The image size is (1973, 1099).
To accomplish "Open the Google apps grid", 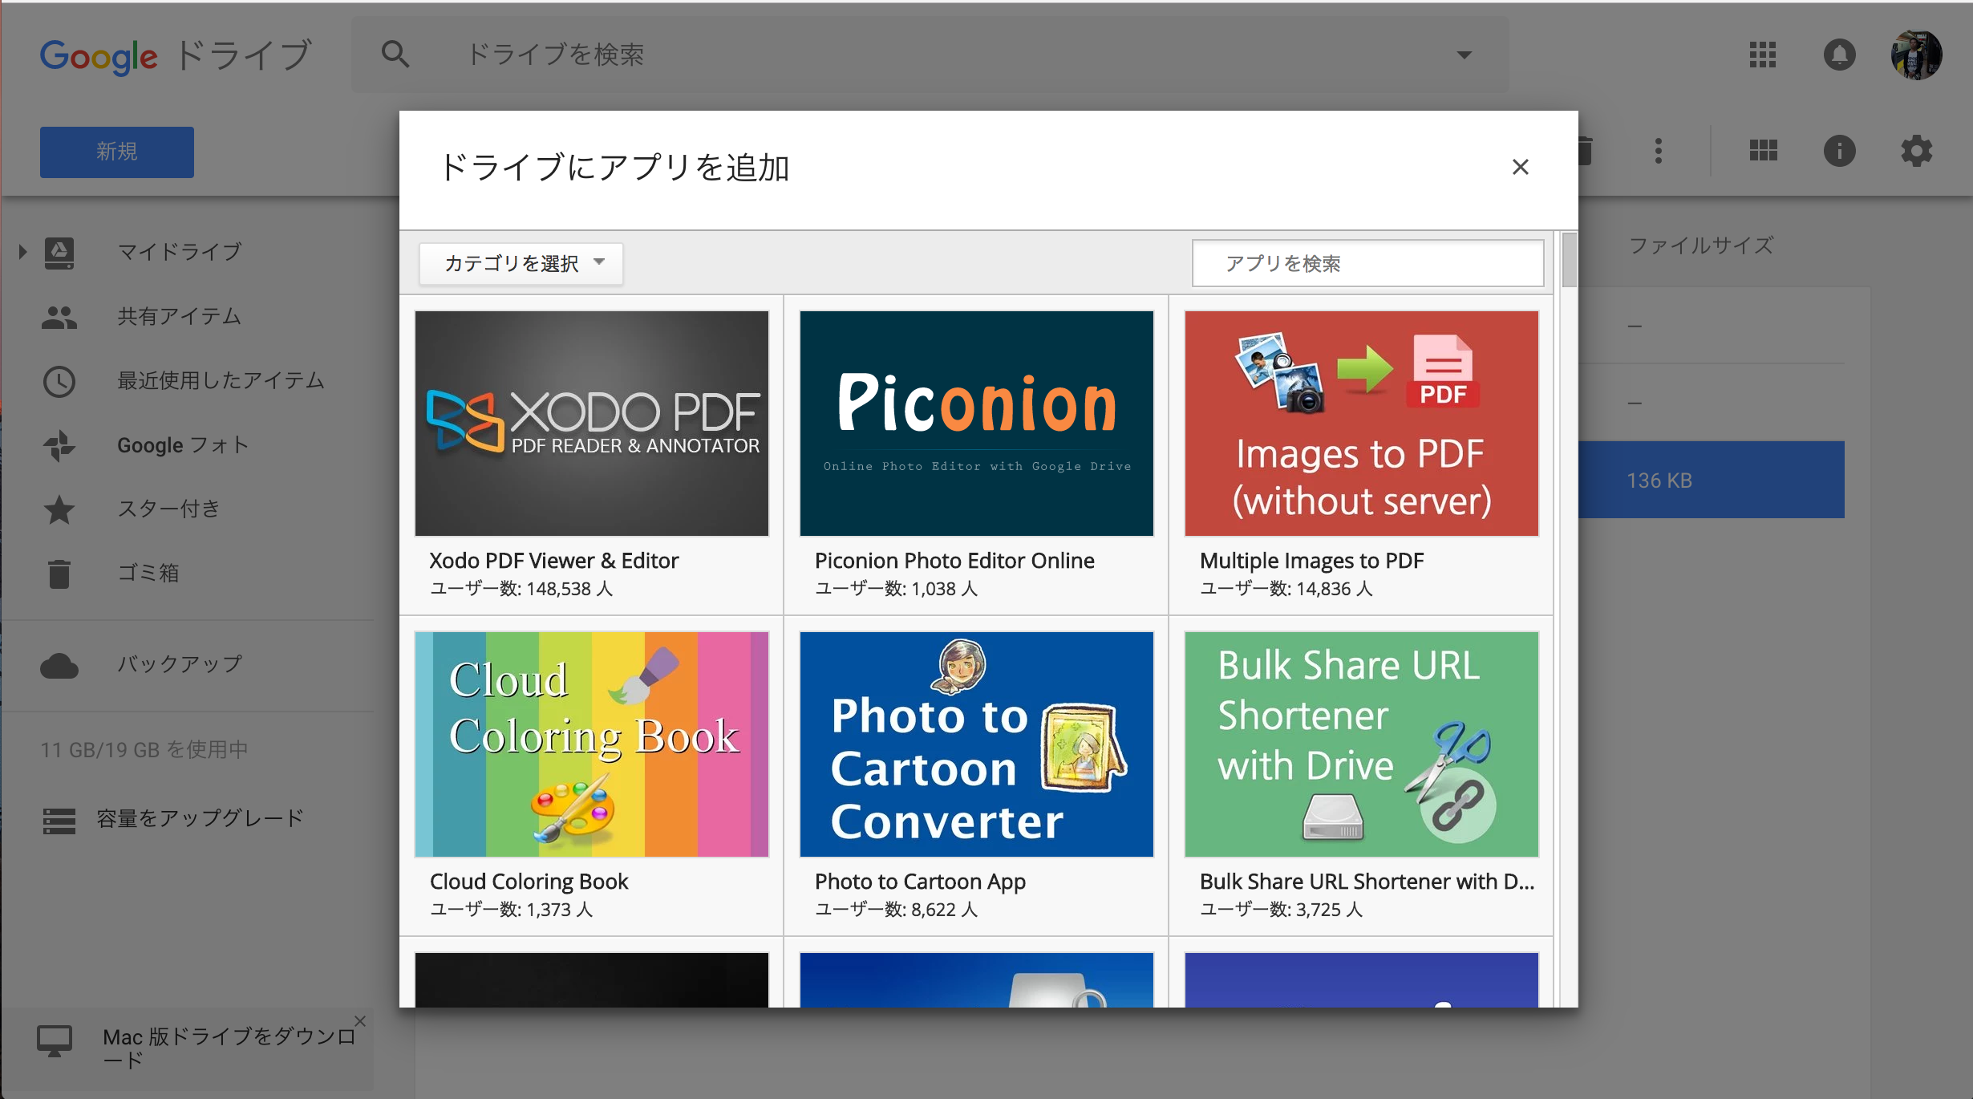I will [x=1763, y=55].
